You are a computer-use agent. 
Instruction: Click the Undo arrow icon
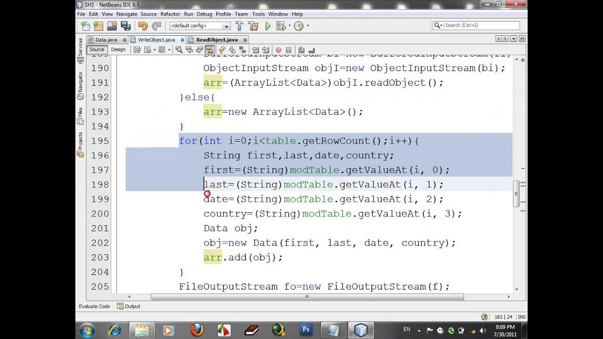pyautogui.click(x=143, y=26)
